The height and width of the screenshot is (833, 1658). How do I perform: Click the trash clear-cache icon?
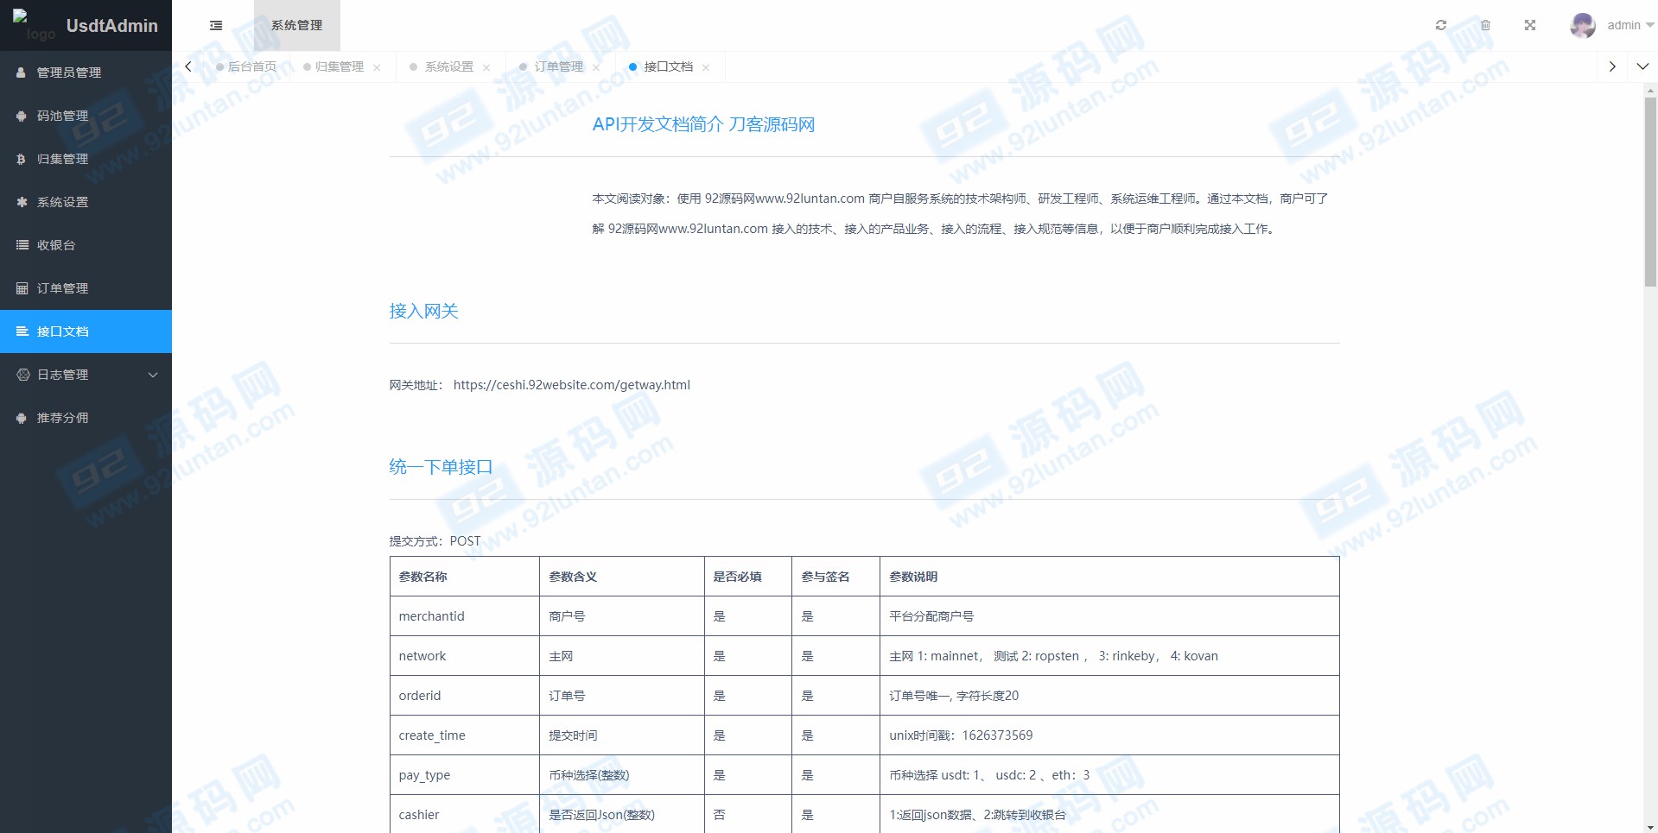tap(1486, 25)
